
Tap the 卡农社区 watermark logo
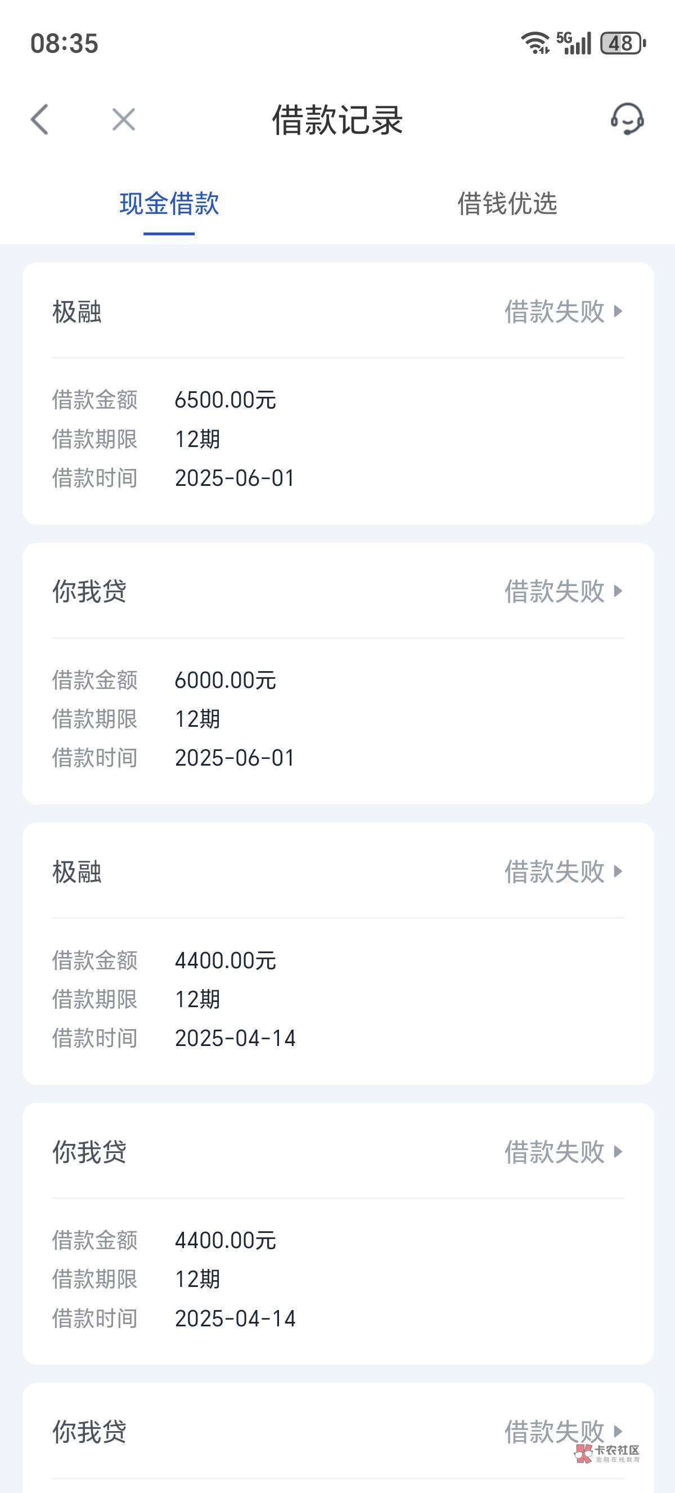pyautogui.click(x=608, y=1453)
